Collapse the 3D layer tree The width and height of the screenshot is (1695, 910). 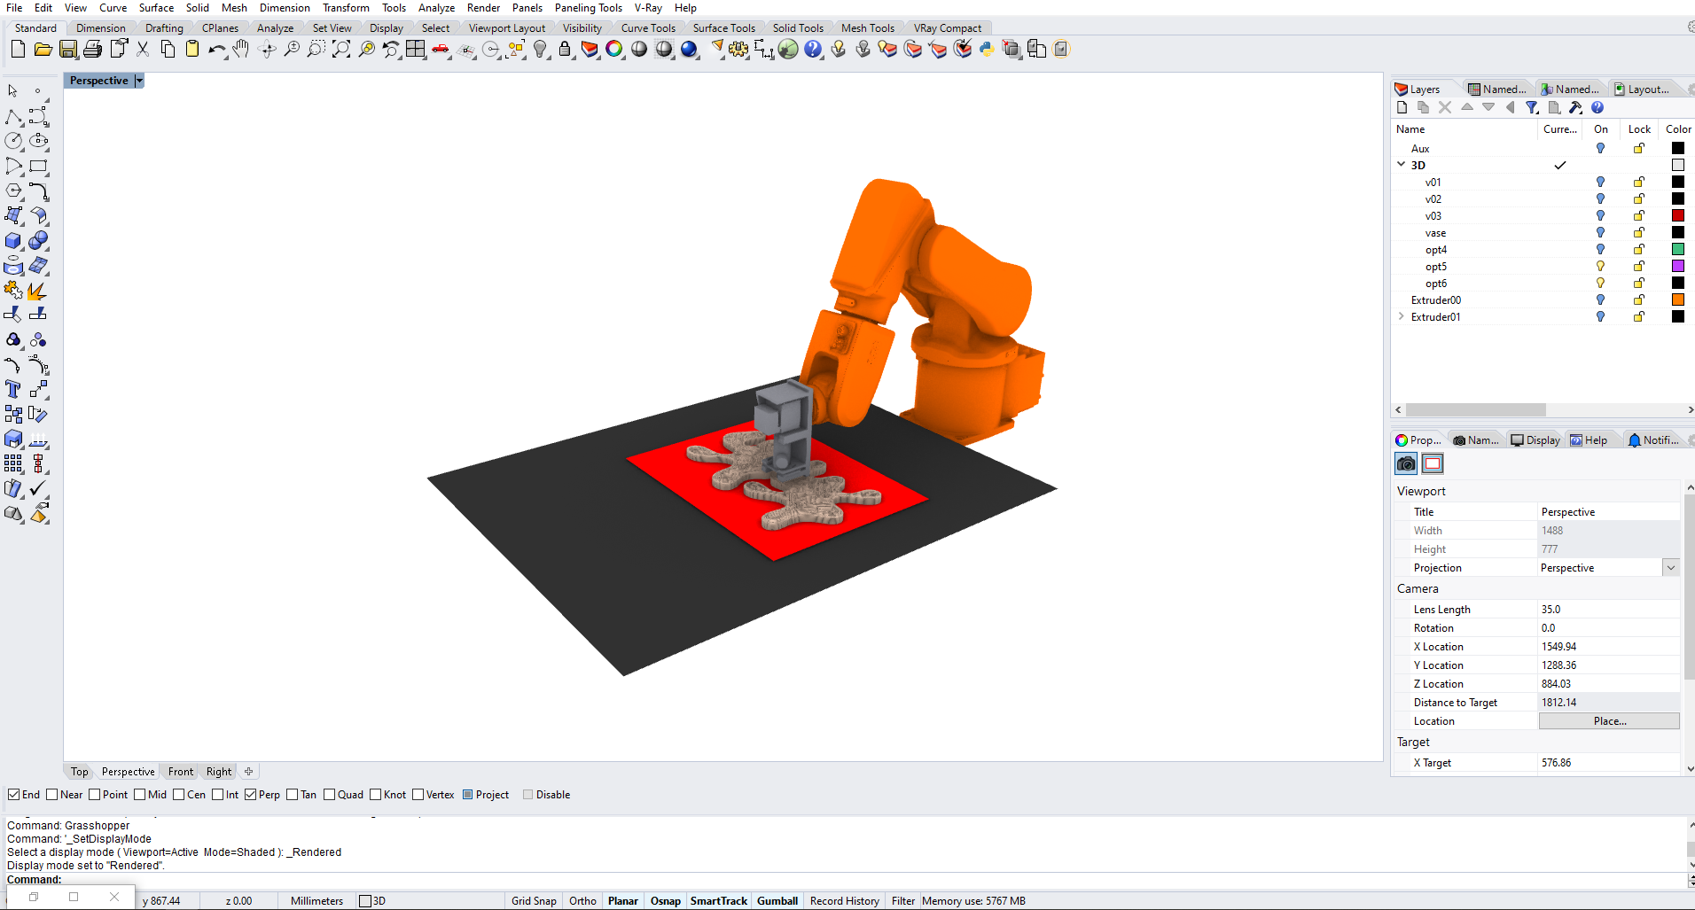click(x=1402, y=165)
